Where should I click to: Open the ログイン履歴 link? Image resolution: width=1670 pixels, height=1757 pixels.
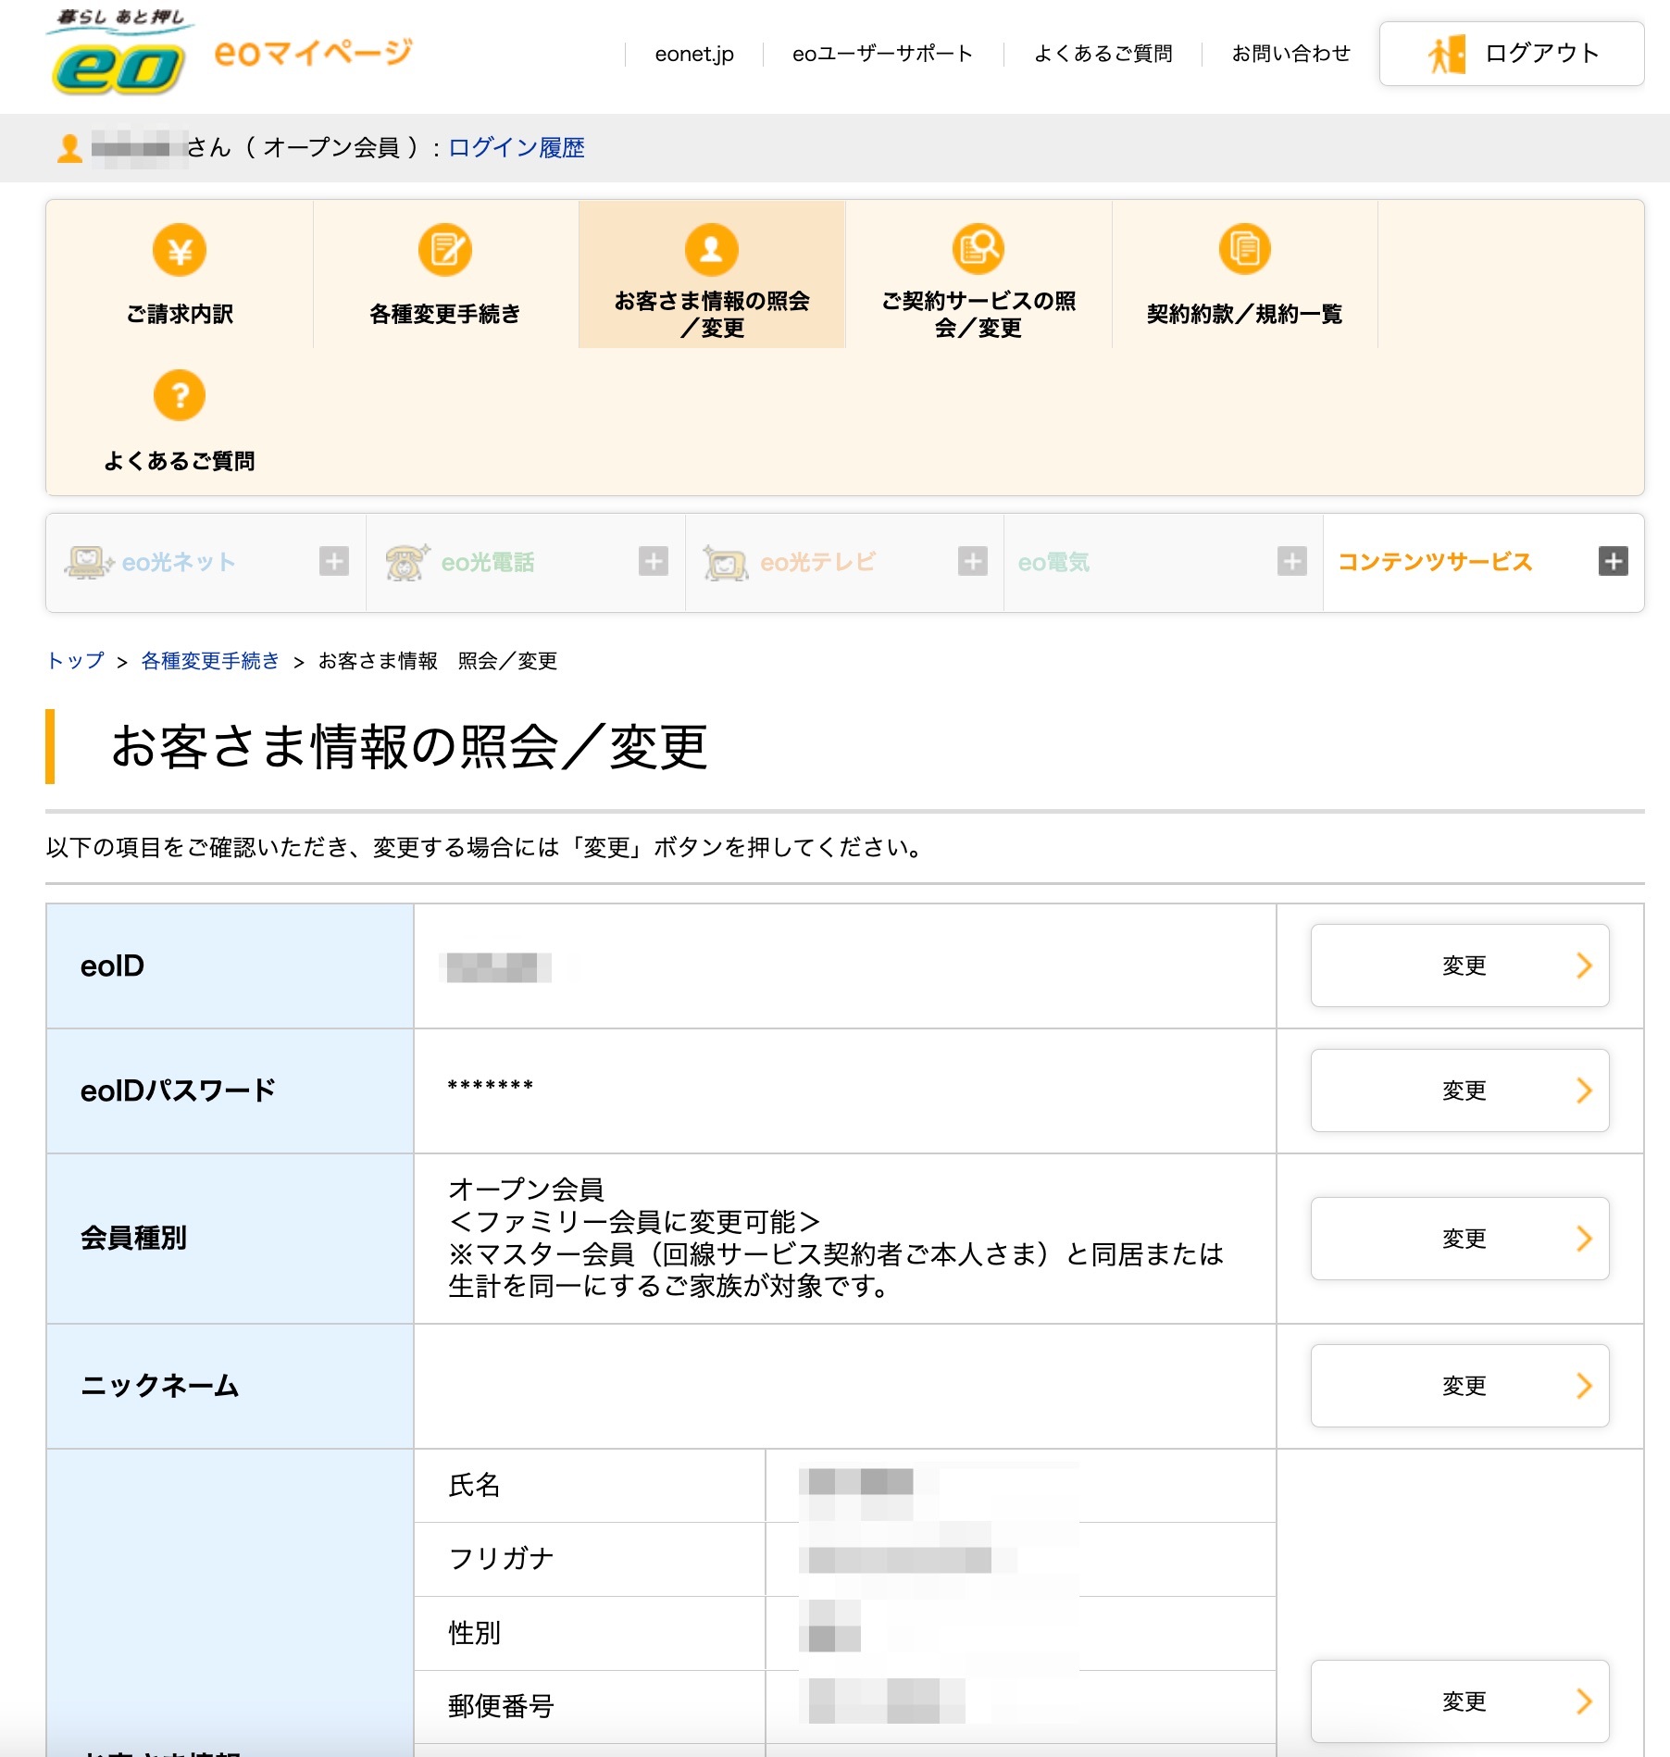tap(517, 148)
